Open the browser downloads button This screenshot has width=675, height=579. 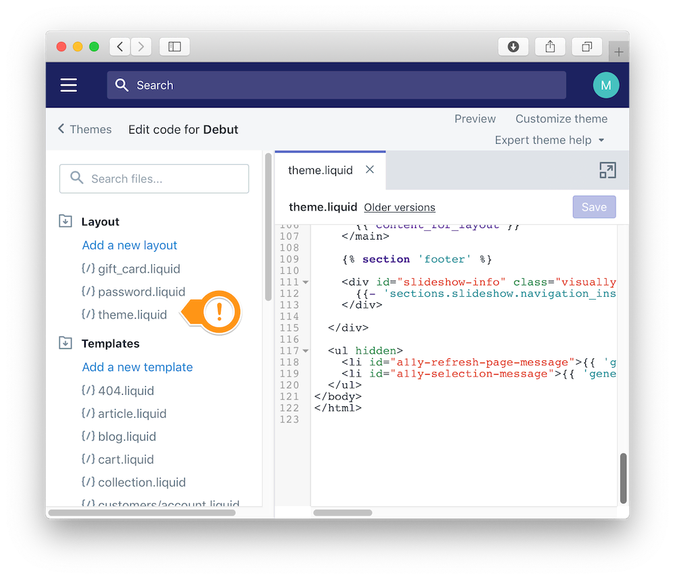click(513, 47)
